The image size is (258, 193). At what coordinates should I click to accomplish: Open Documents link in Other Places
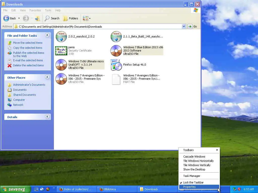(x=20, y=90)
